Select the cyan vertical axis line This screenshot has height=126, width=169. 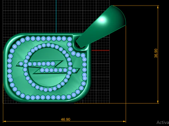pos(56,16)
